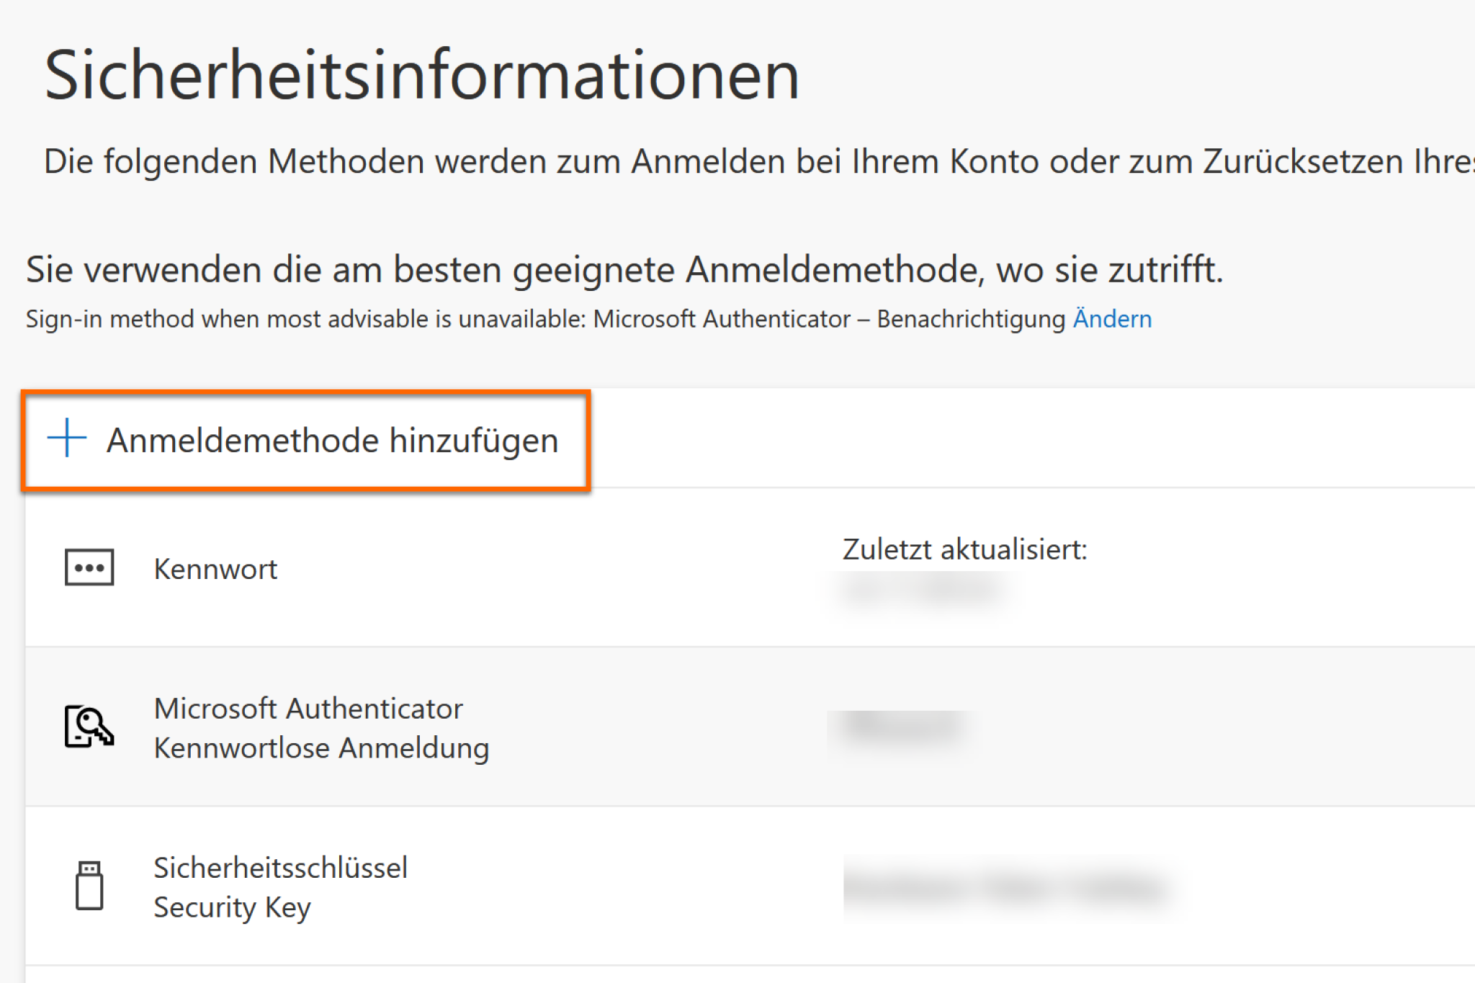1475x983 pixels.
Task: Click the Security Key sublabel
Action: tap(232, 907)
